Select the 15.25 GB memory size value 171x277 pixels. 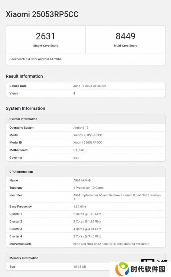point(80,267)
